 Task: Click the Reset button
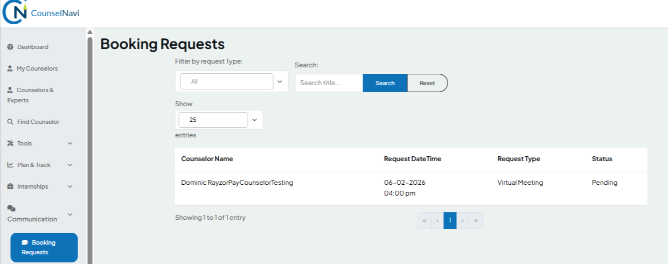pos(427,83)
